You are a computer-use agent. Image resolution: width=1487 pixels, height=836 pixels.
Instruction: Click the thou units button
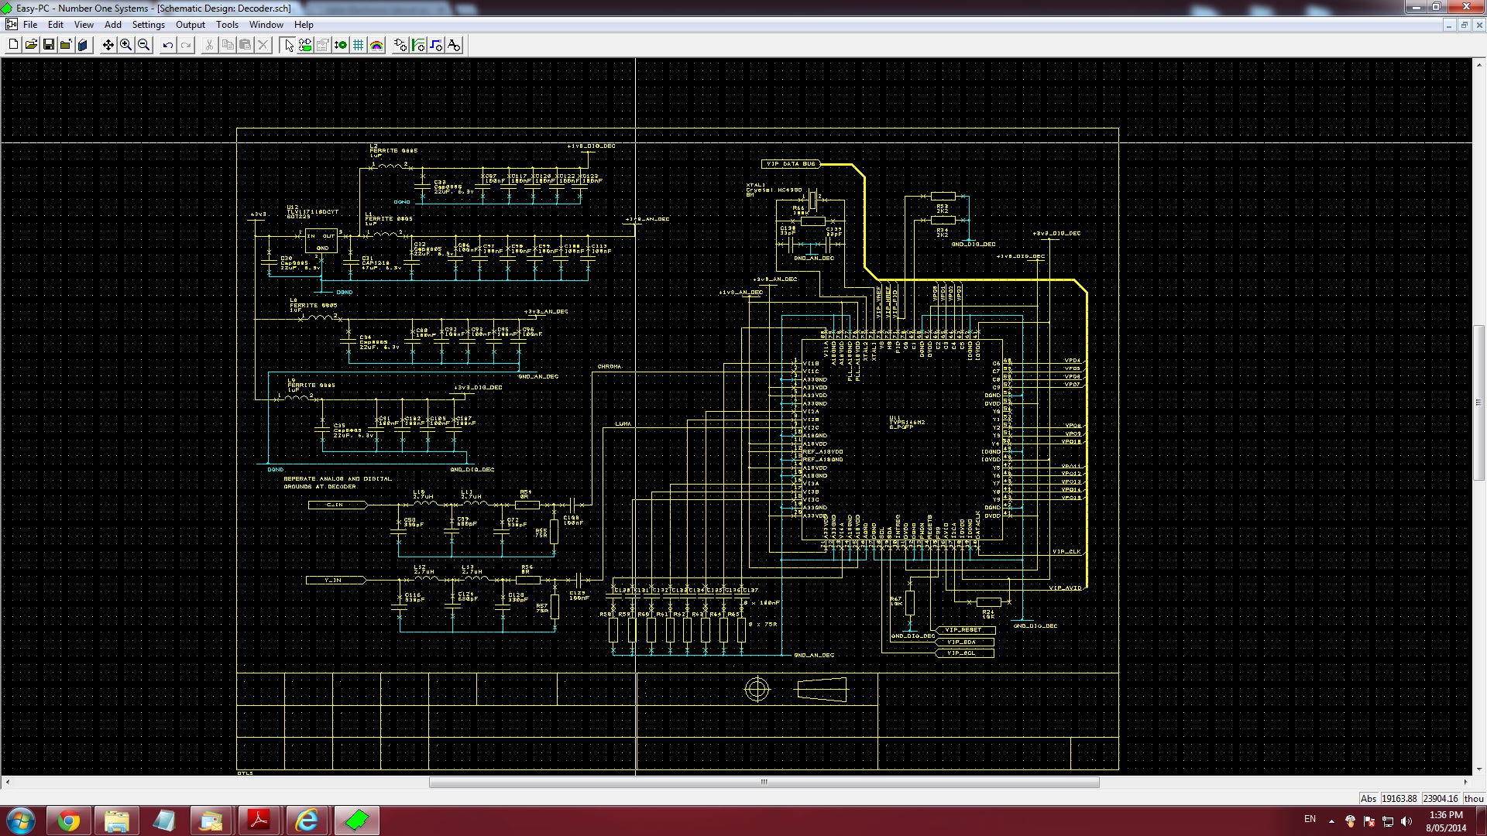tap(1473, 798)
